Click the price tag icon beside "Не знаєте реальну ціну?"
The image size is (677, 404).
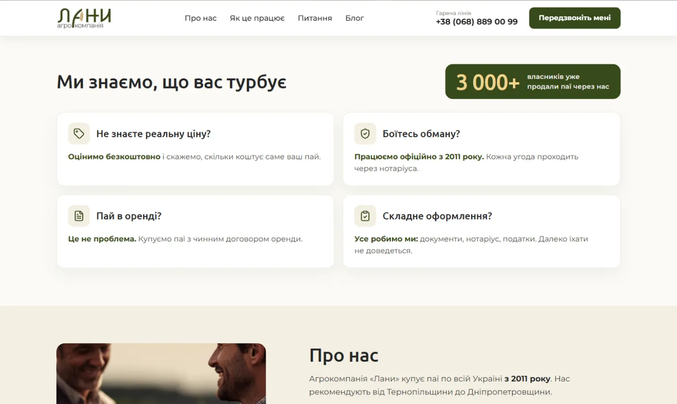pos(79,134)
